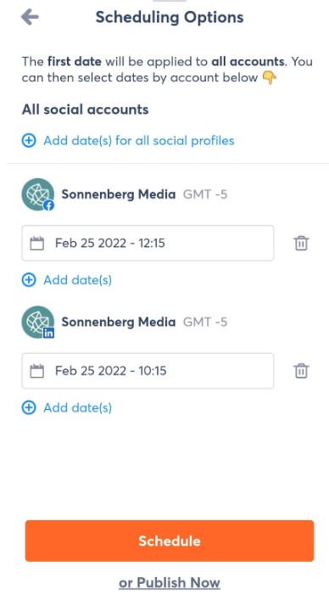
Task: Click the orange Schedule button
Action: 170,541
